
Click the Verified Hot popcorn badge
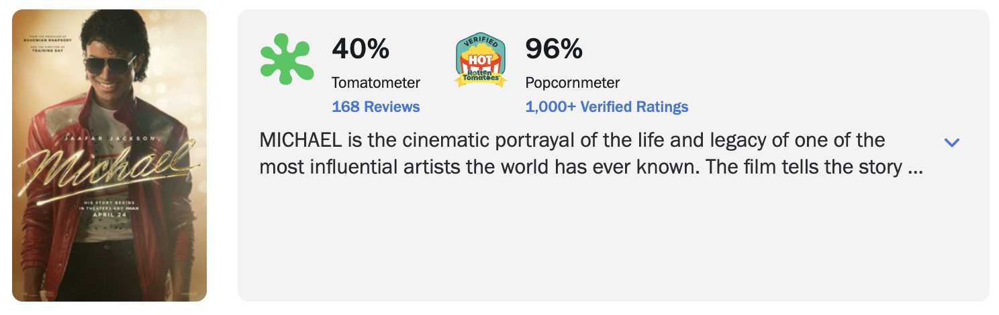point(480,60)
